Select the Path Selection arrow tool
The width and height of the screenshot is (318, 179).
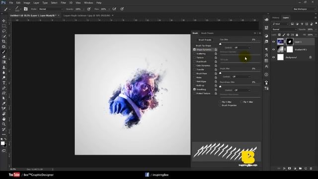(3, 98)
